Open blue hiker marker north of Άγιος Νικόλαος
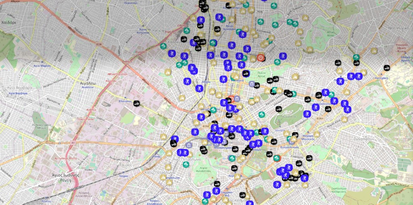Screen dimensions: 413x205 coord(219,17)
